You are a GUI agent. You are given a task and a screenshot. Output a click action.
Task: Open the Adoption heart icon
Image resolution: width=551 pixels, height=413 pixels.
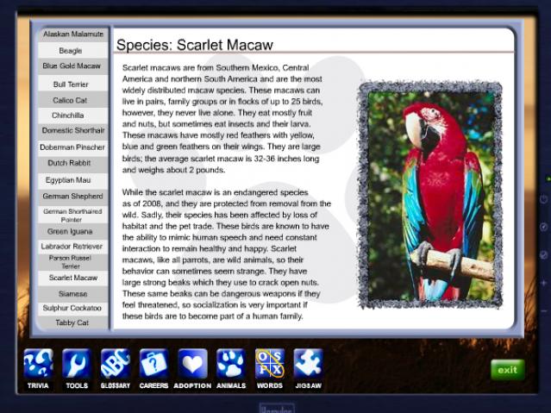tap(192, 364)
